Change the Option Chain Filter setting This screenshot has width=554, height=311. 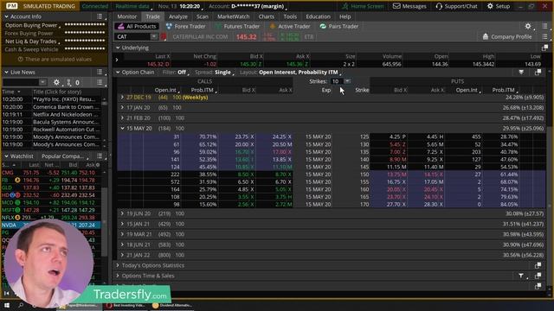pos(182,72)
